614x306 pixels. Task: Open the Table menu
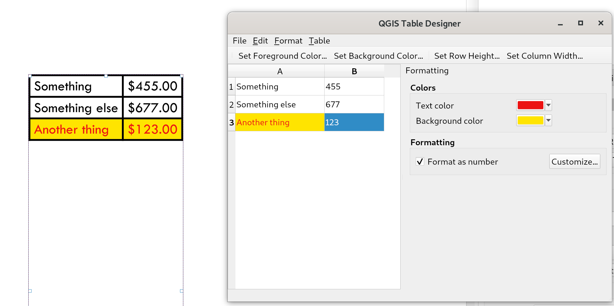[319, 41]
